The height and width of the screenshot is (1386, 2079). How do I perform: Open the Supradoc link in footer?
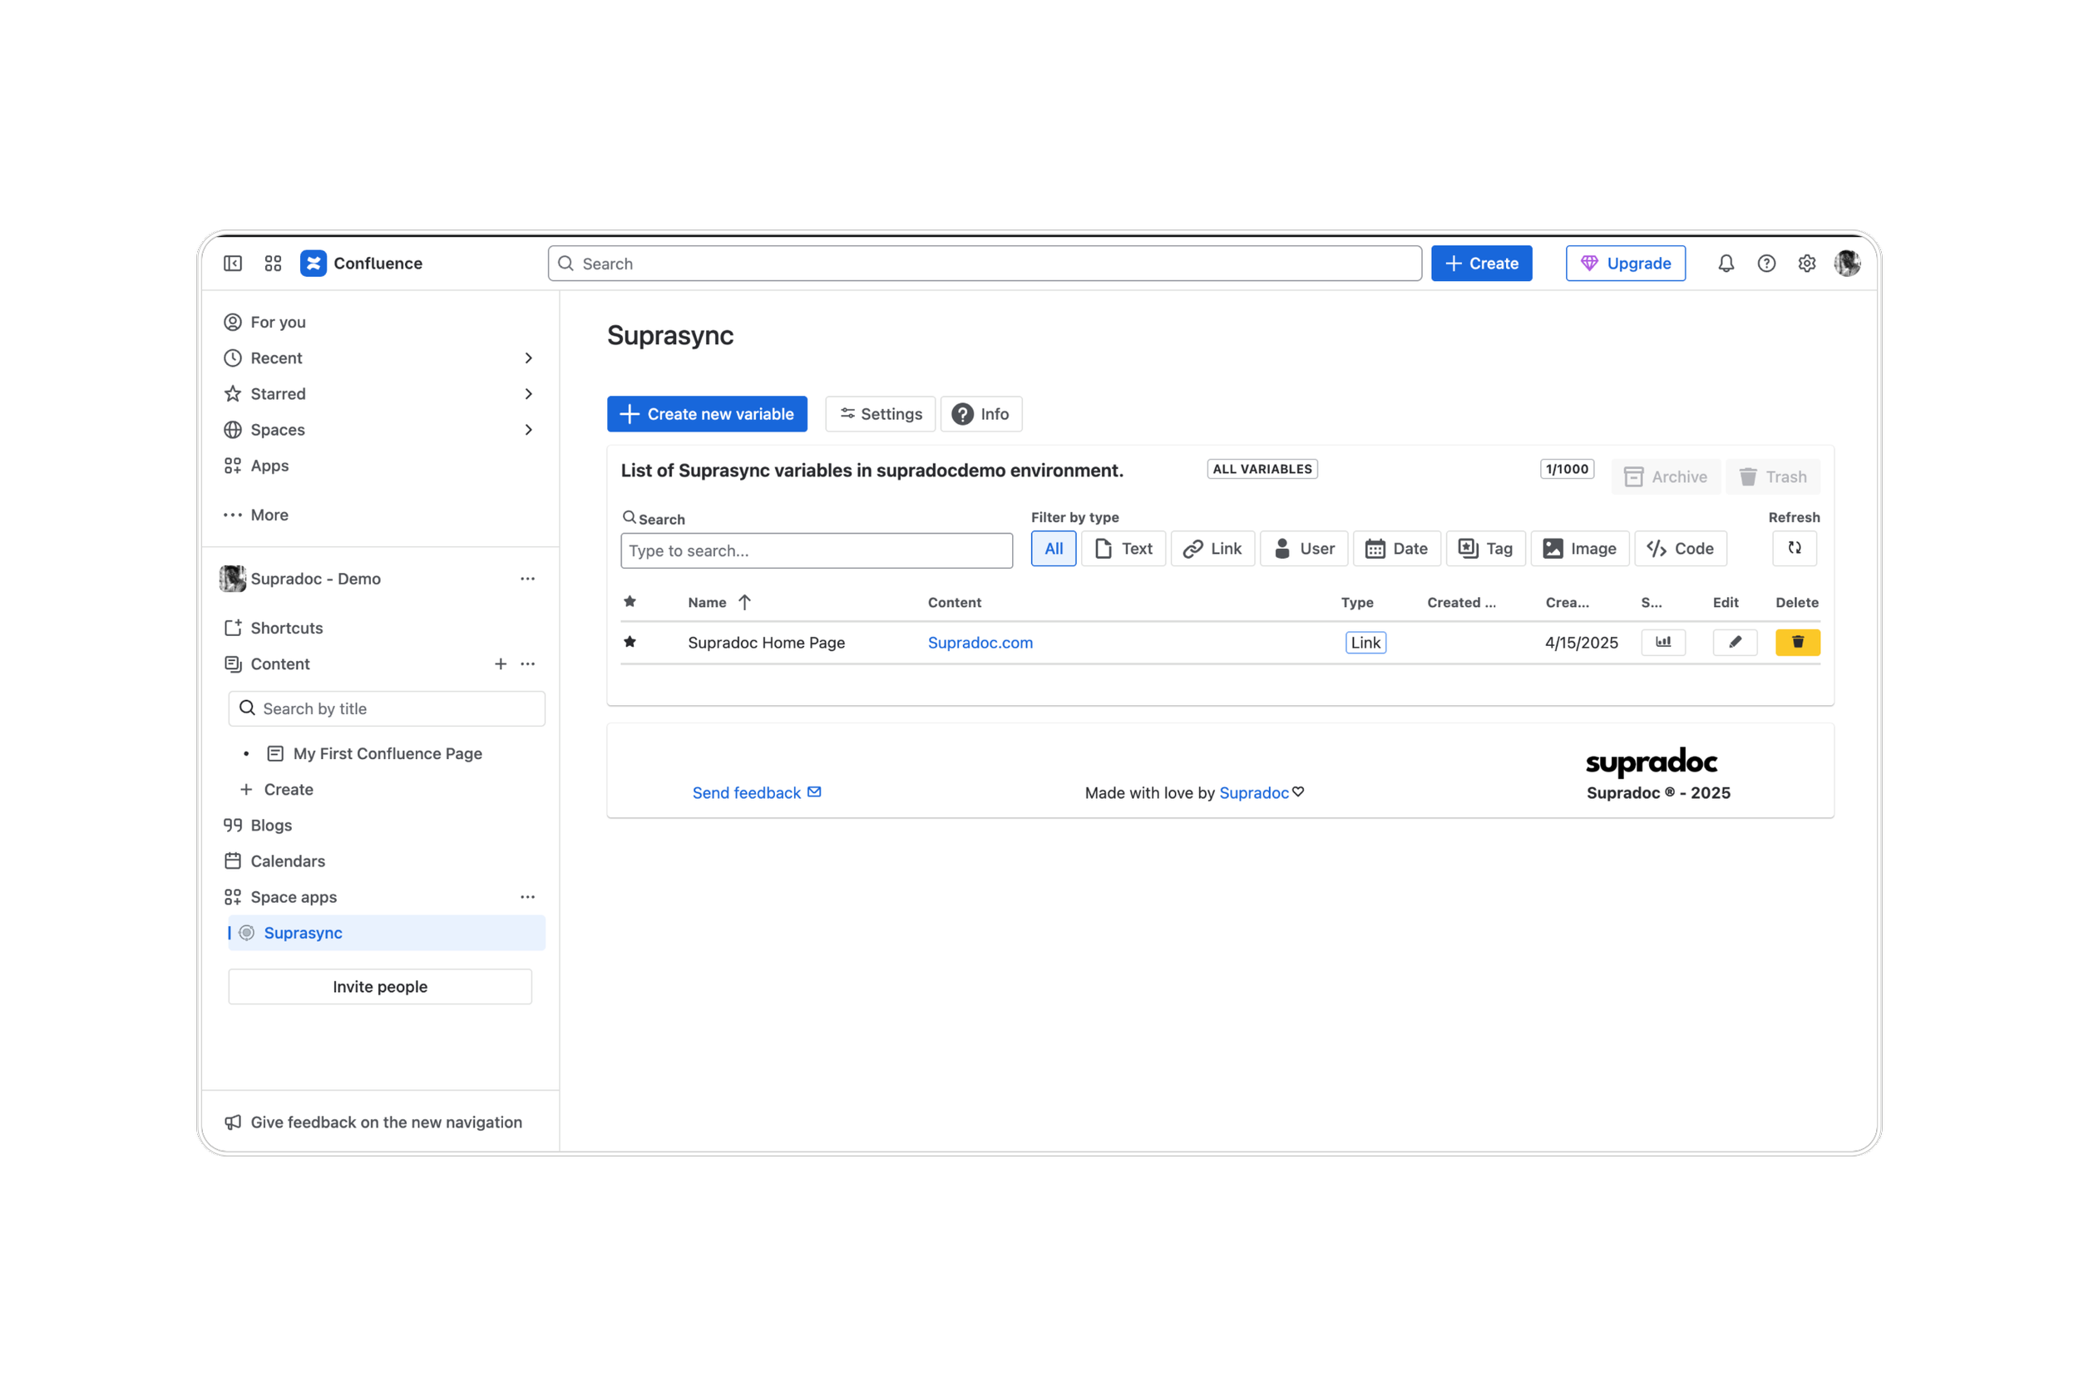coord(1253,793)
